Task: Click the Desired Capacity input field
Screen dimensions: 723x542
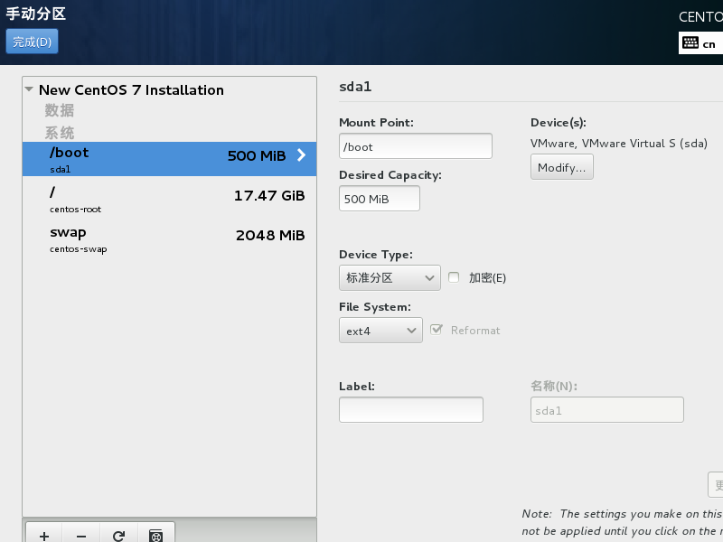Action: click(x=379, y=199)
